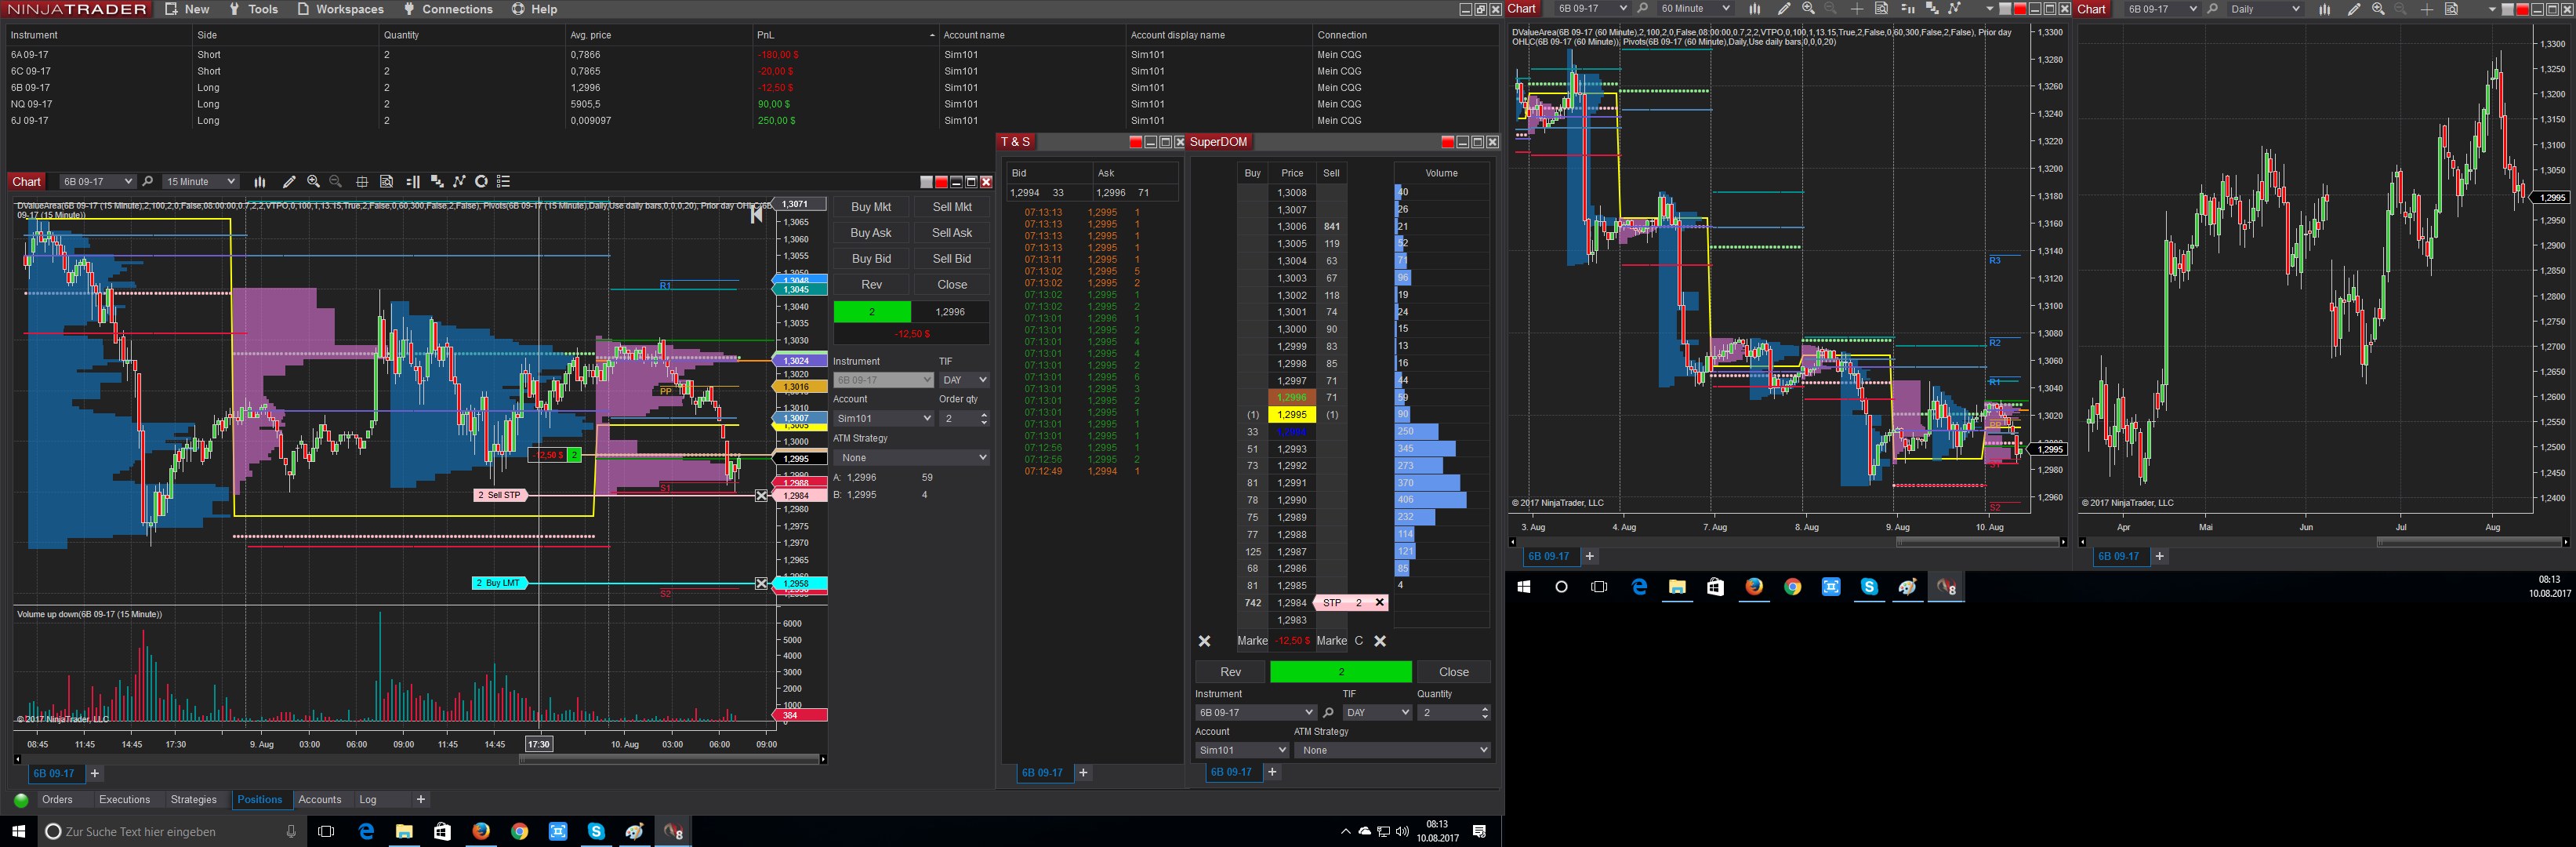2576x847 pixels.
Task: Open the 60 Minute interval dropdown
Action: 1694,9
